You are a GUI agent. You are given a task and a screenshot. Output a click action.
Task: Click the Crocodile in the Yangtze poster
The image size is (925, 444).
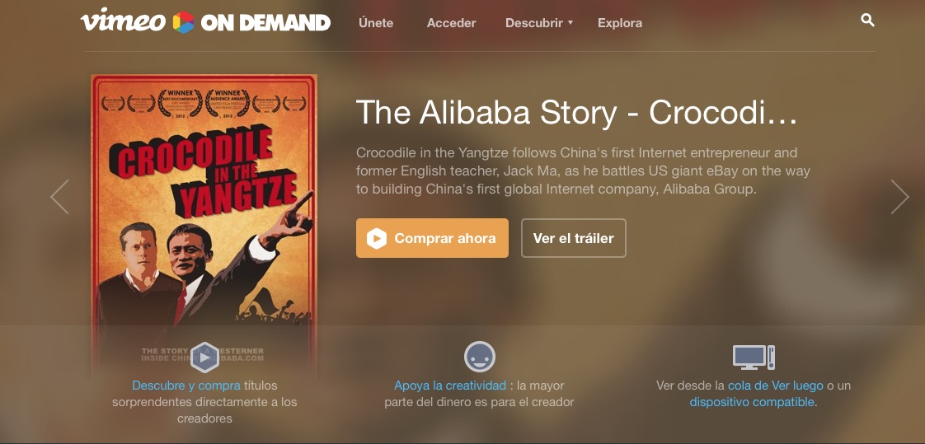point(204,226)
